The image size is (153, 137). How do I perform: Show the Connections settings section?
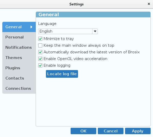(19, 88)
